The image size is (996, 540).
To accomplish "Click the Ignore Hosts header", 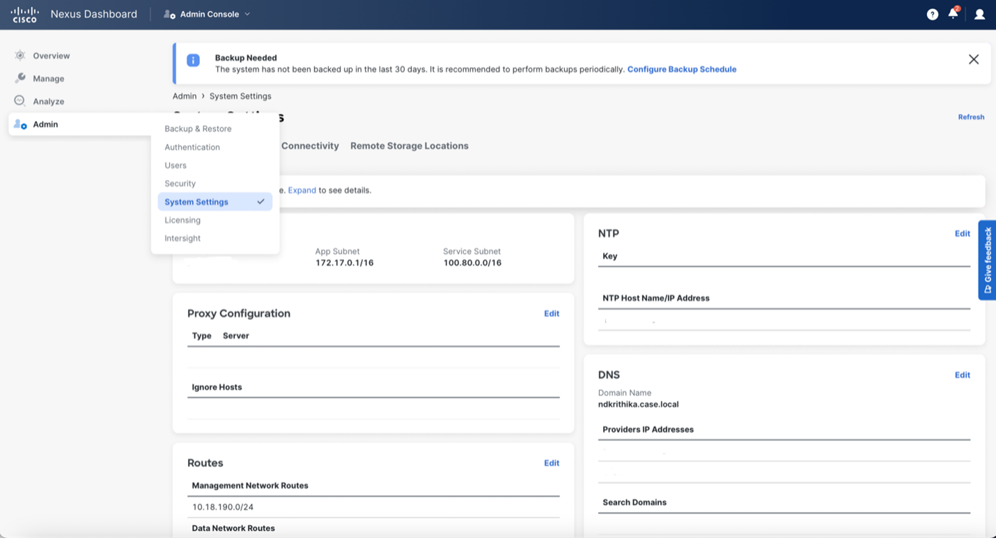I will pos(217,387).
